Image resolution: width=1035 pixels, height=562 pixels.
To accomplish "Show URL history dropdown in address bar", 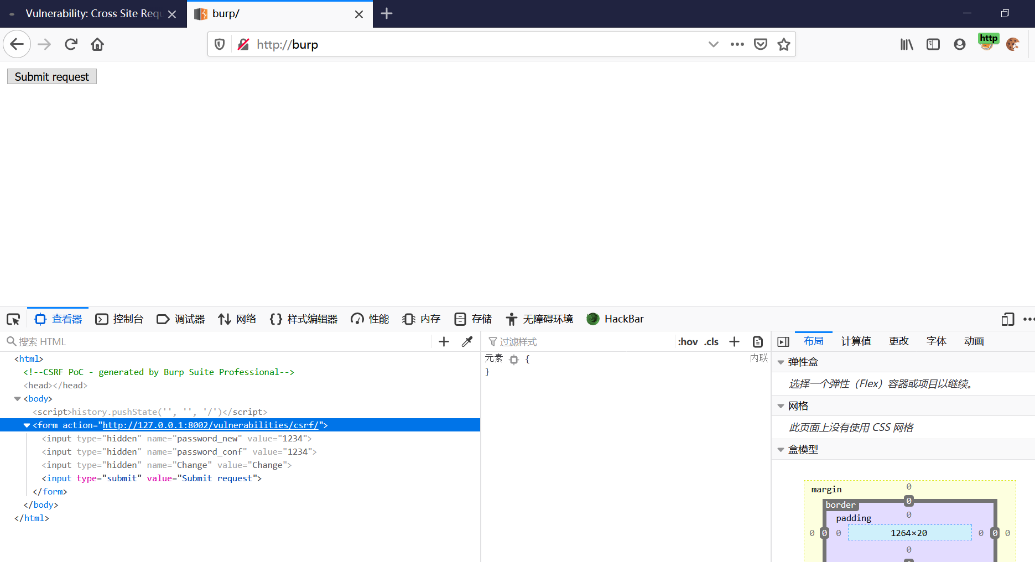I will pos(714,44).
